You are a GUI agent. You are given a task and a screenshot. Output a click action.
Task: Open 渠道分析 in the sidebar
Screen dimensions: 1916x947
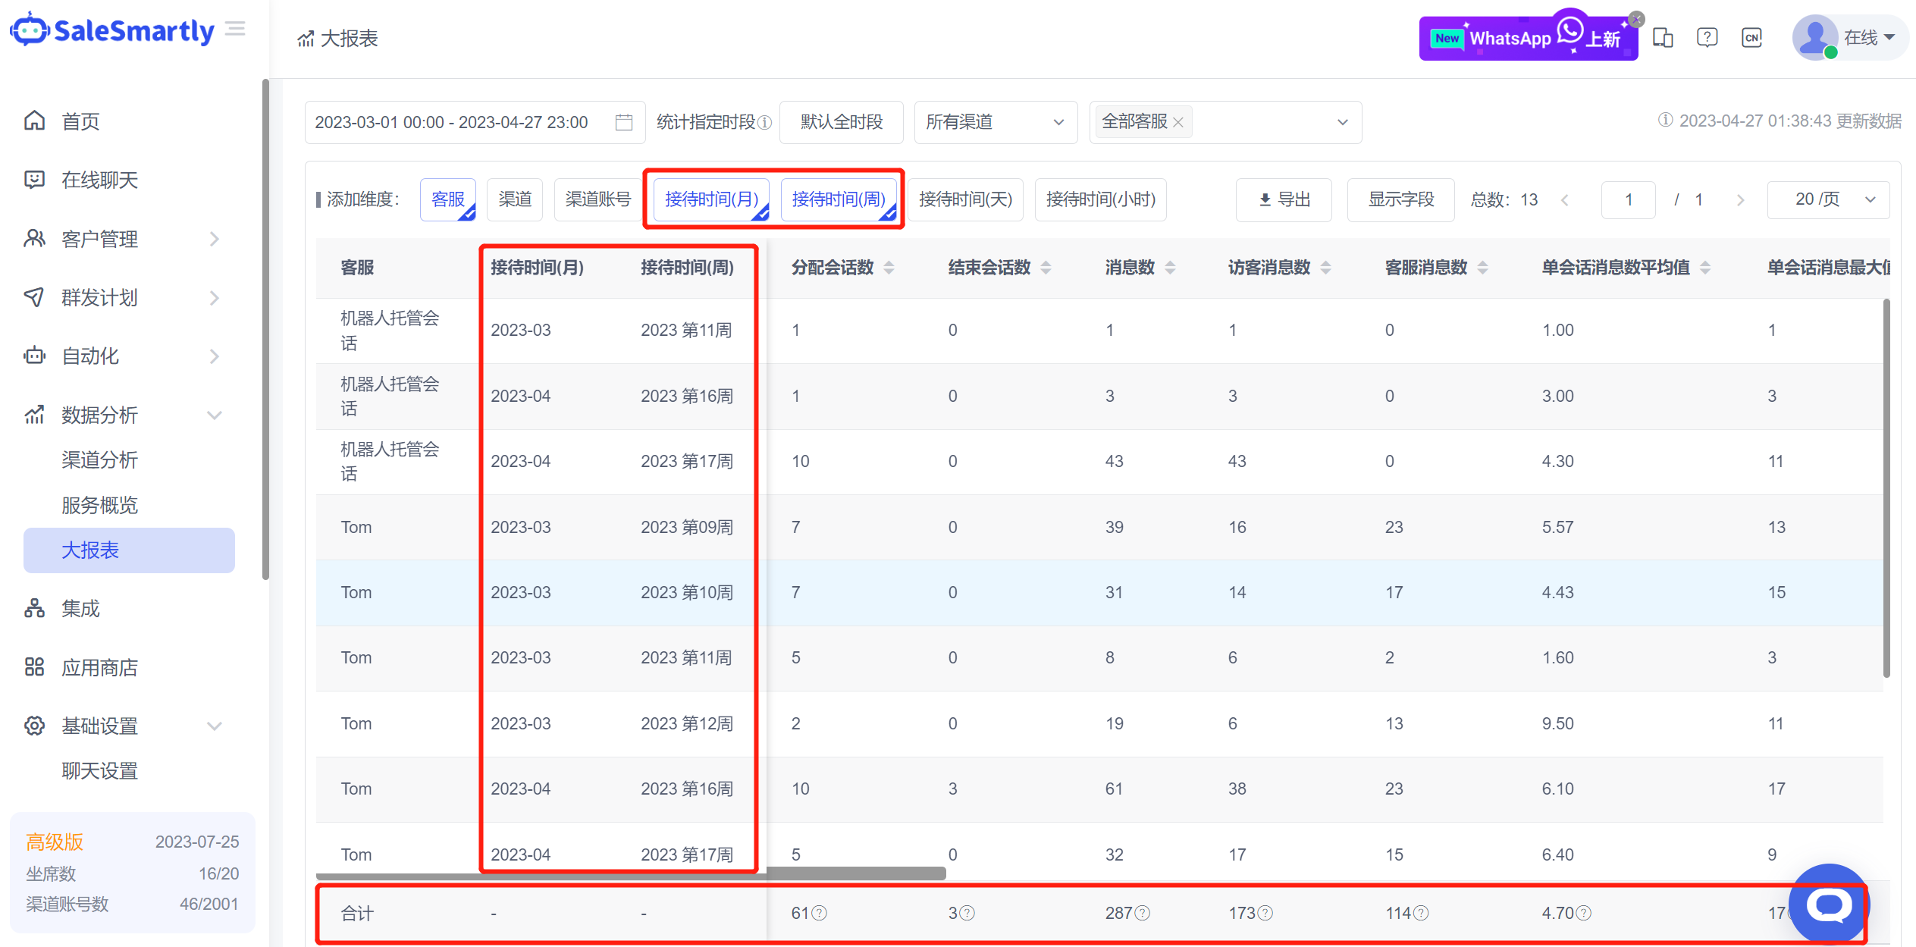point(99,459)
